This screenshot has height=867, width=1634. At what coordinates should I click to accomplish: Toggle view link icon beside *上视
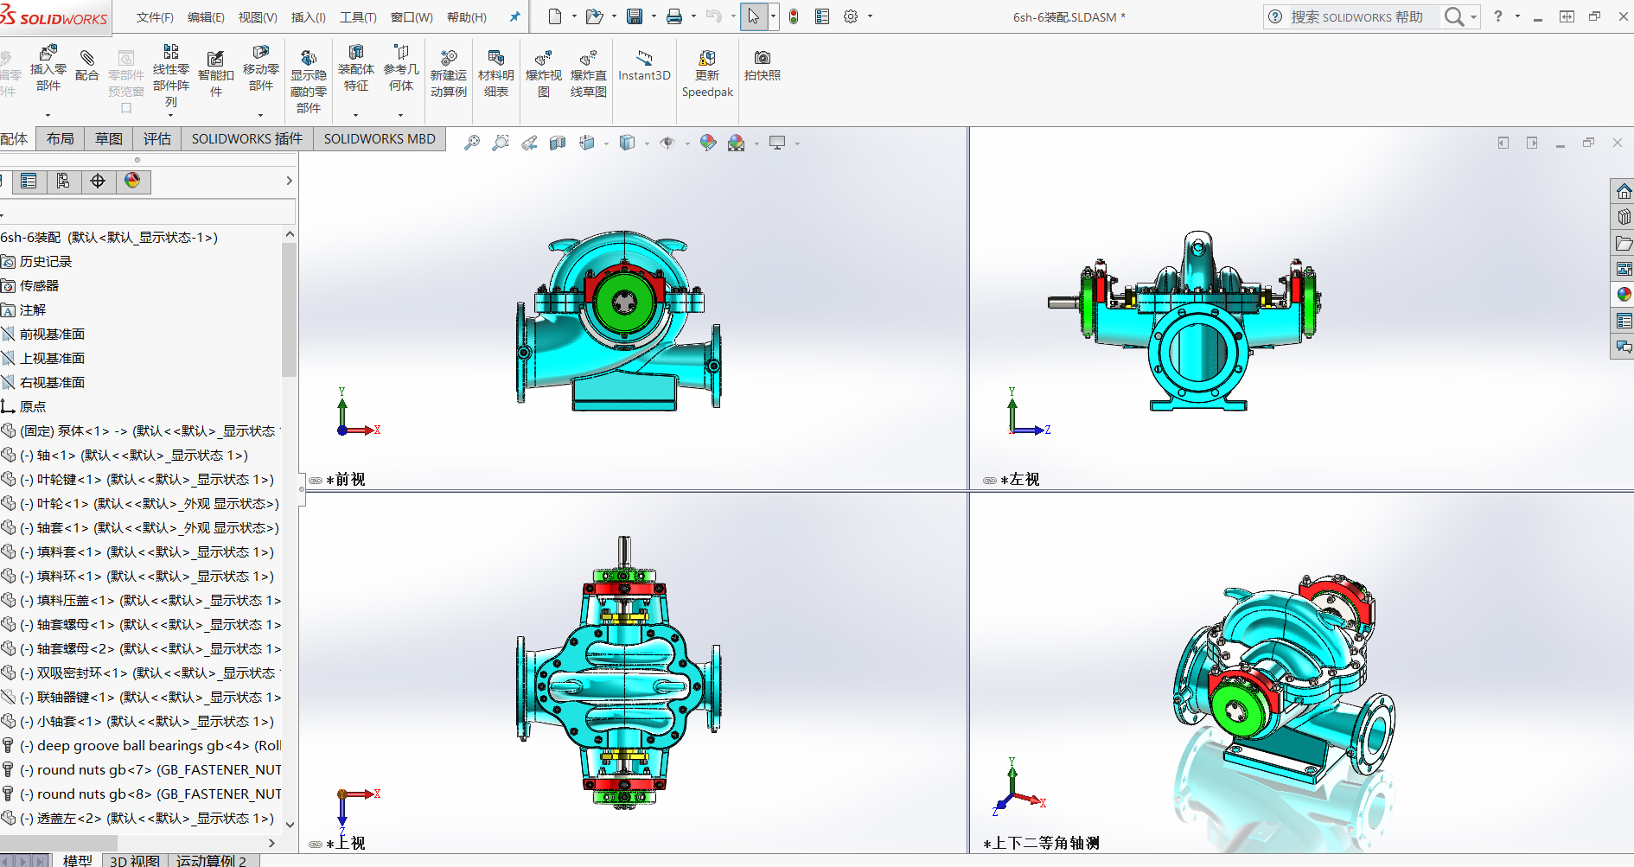click(x=316, y=845)
